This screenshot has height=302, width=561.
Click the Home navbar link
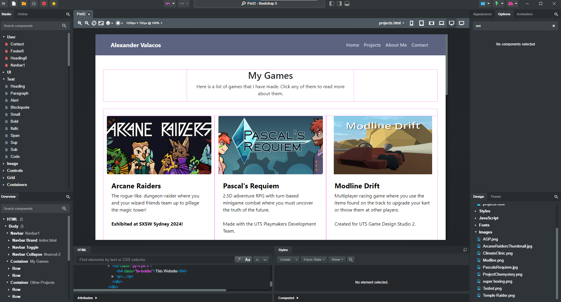tap(353, 45)
